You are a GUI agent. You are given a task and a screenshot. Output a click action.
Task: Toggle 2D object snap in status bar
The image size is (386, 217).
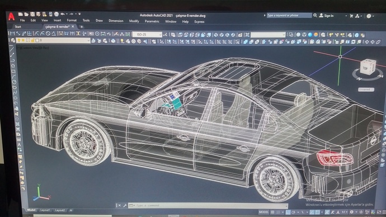point(317,212)
